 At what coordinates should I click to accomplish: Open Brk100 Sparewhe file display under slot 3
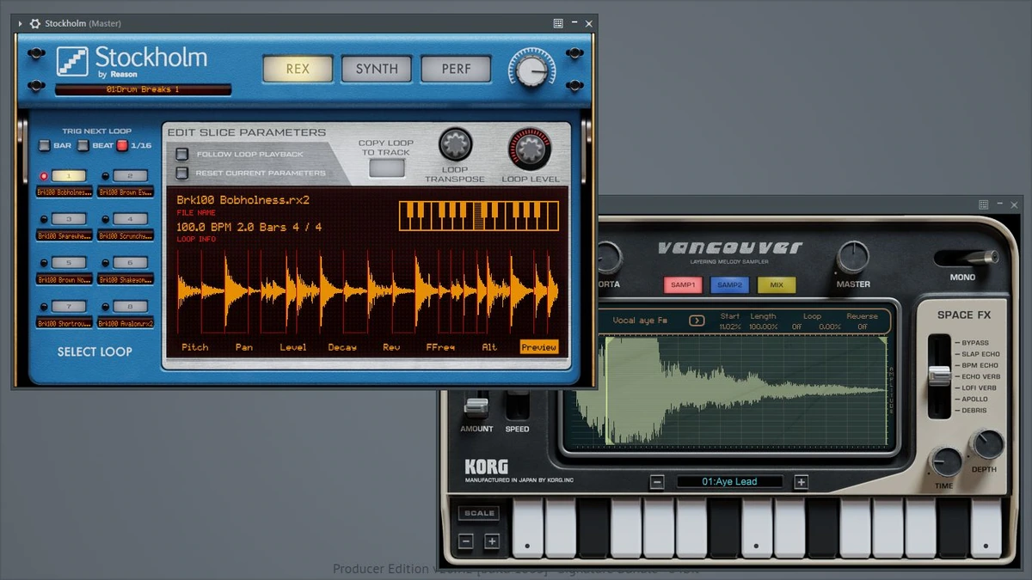click(64, 235)
